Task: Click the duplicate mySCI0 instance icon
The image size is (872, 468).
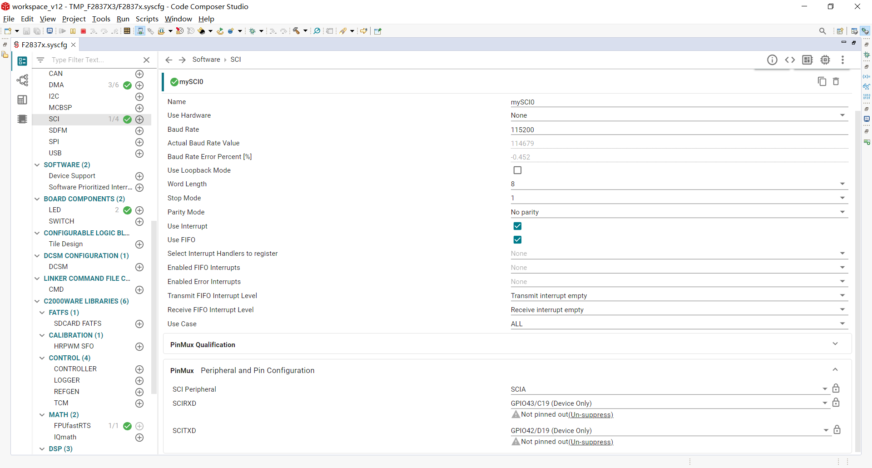Action: coord(822,81)
